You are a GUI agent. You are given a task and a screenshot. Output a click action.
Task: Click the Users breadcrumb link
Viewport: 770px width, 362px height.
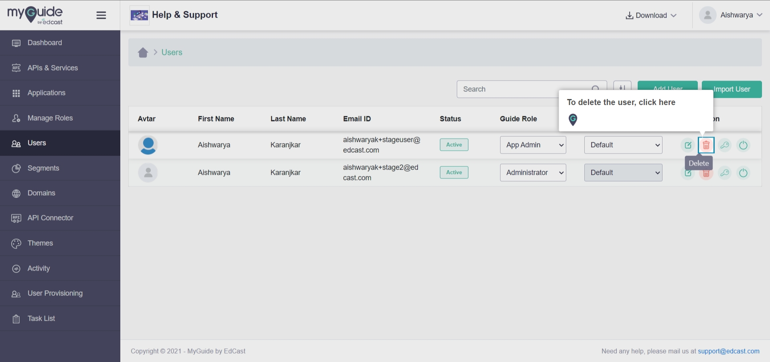point(172,52)
